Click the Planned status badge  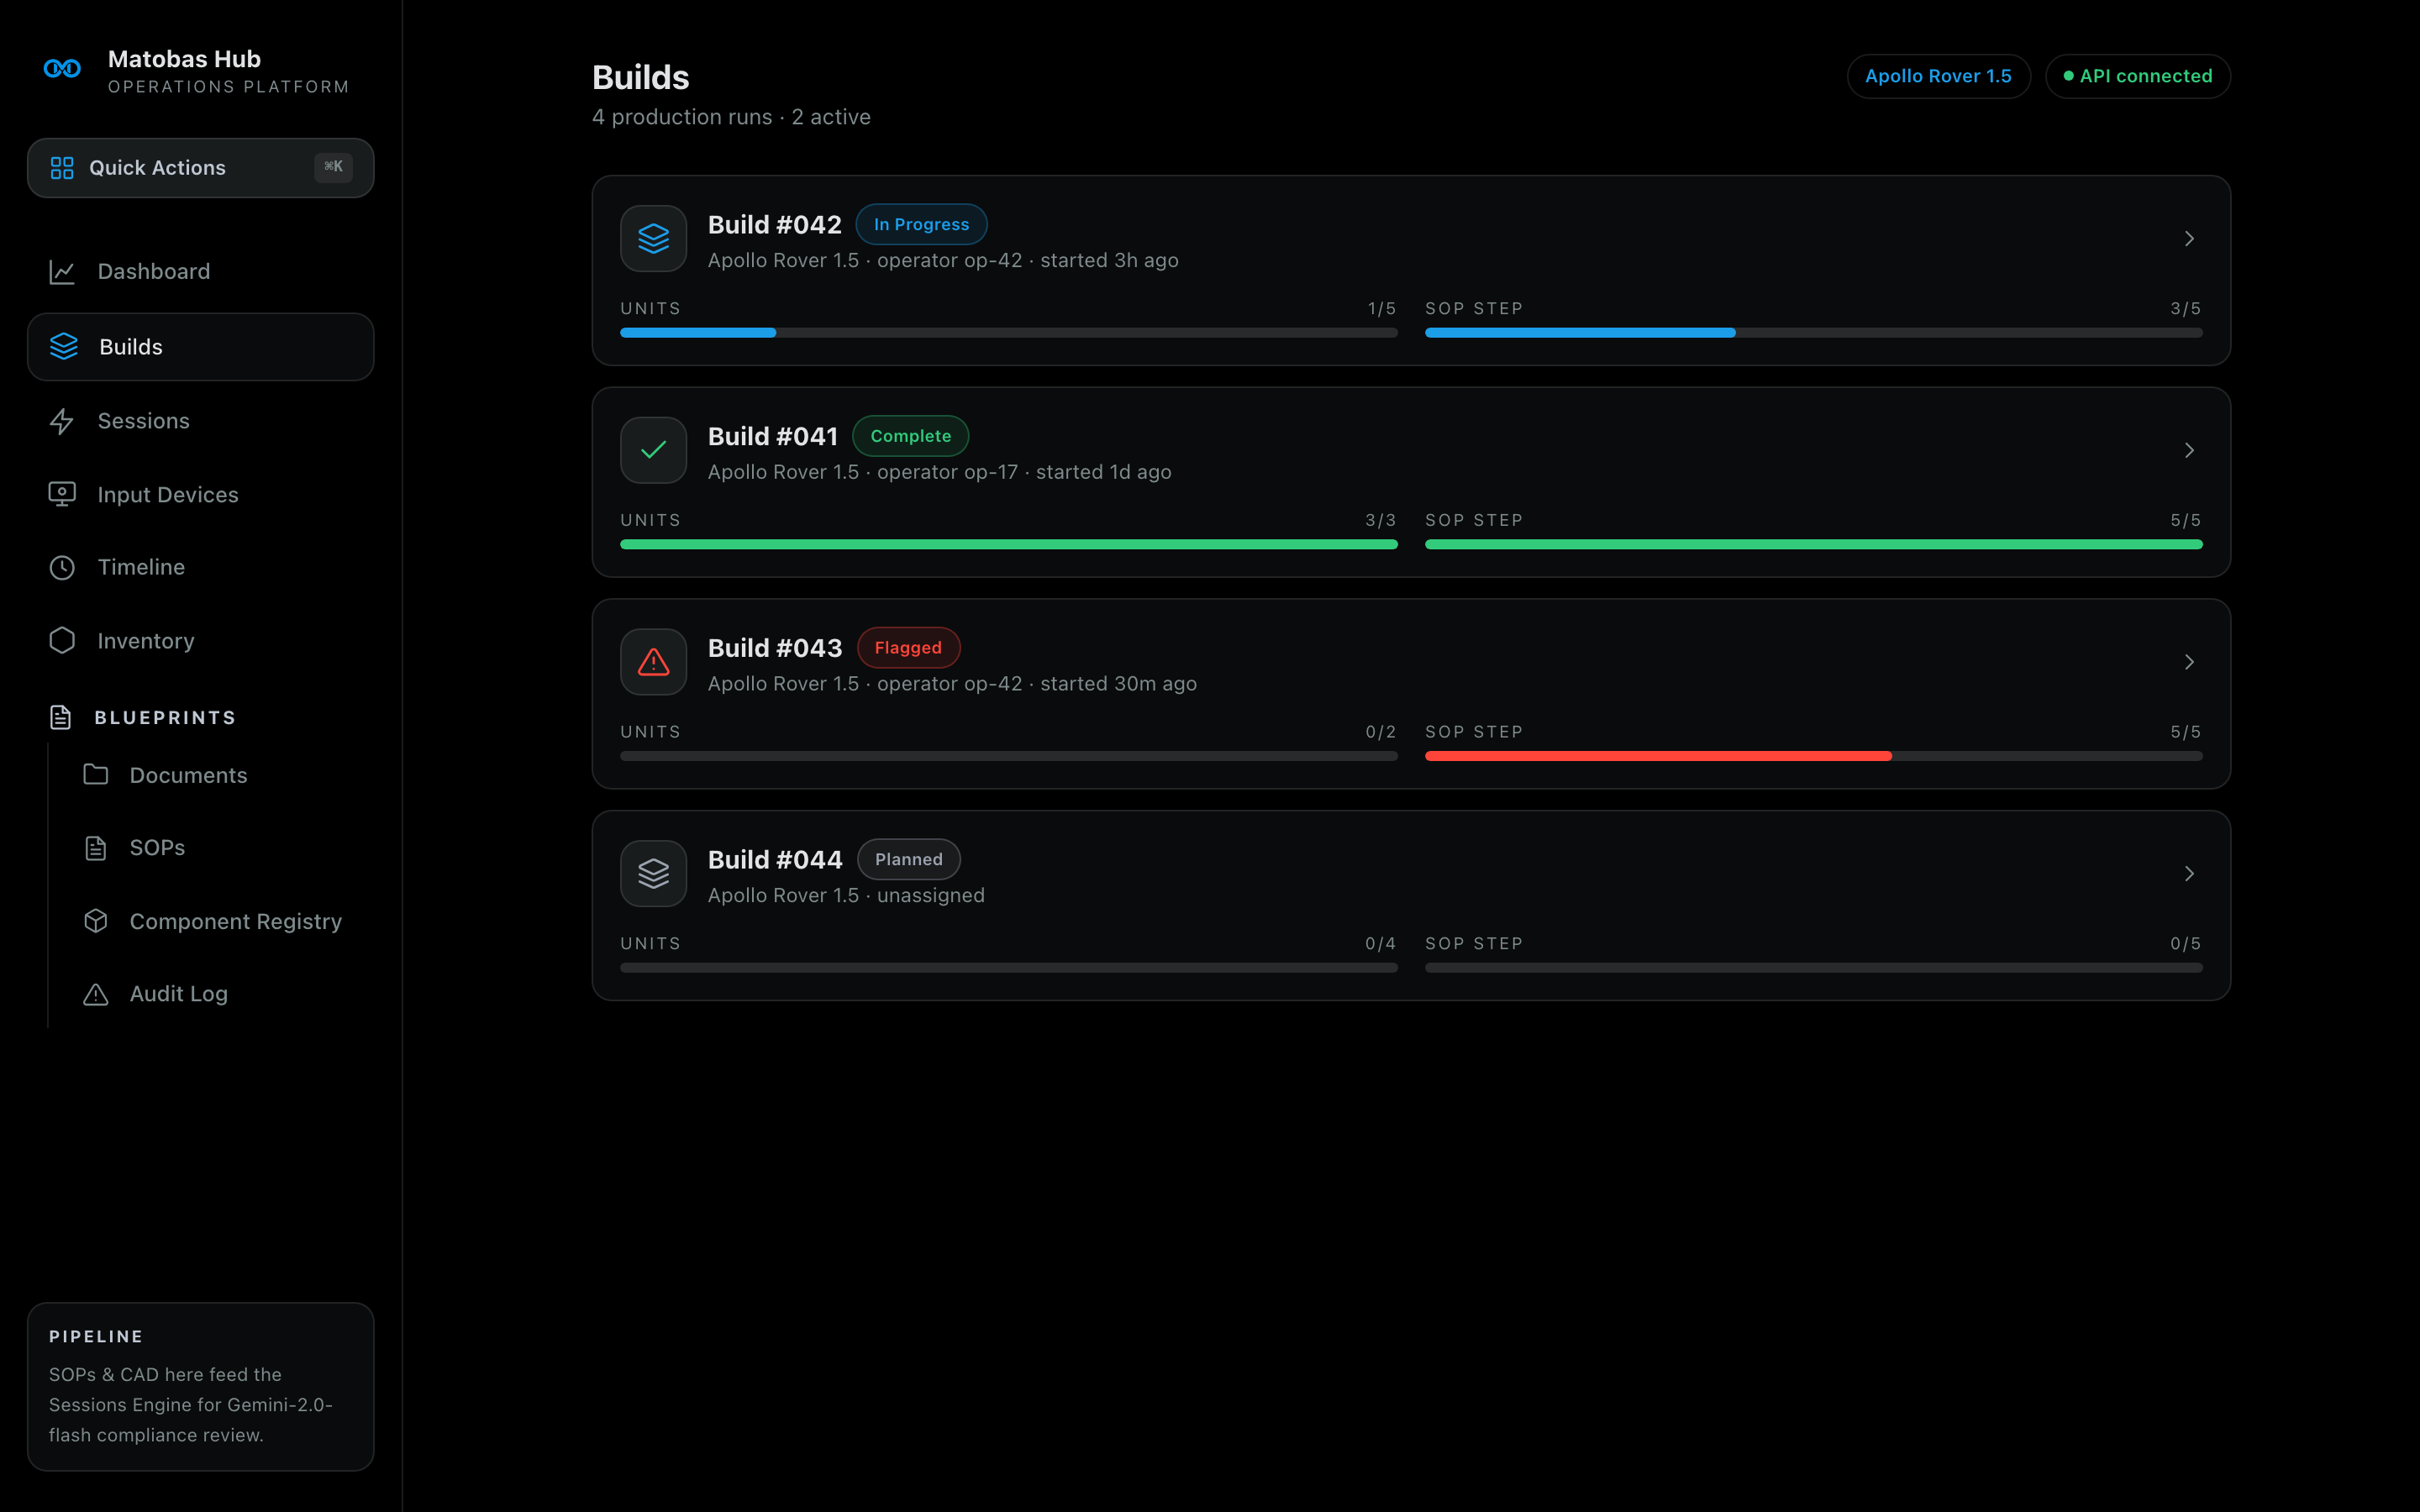(908, 860)
